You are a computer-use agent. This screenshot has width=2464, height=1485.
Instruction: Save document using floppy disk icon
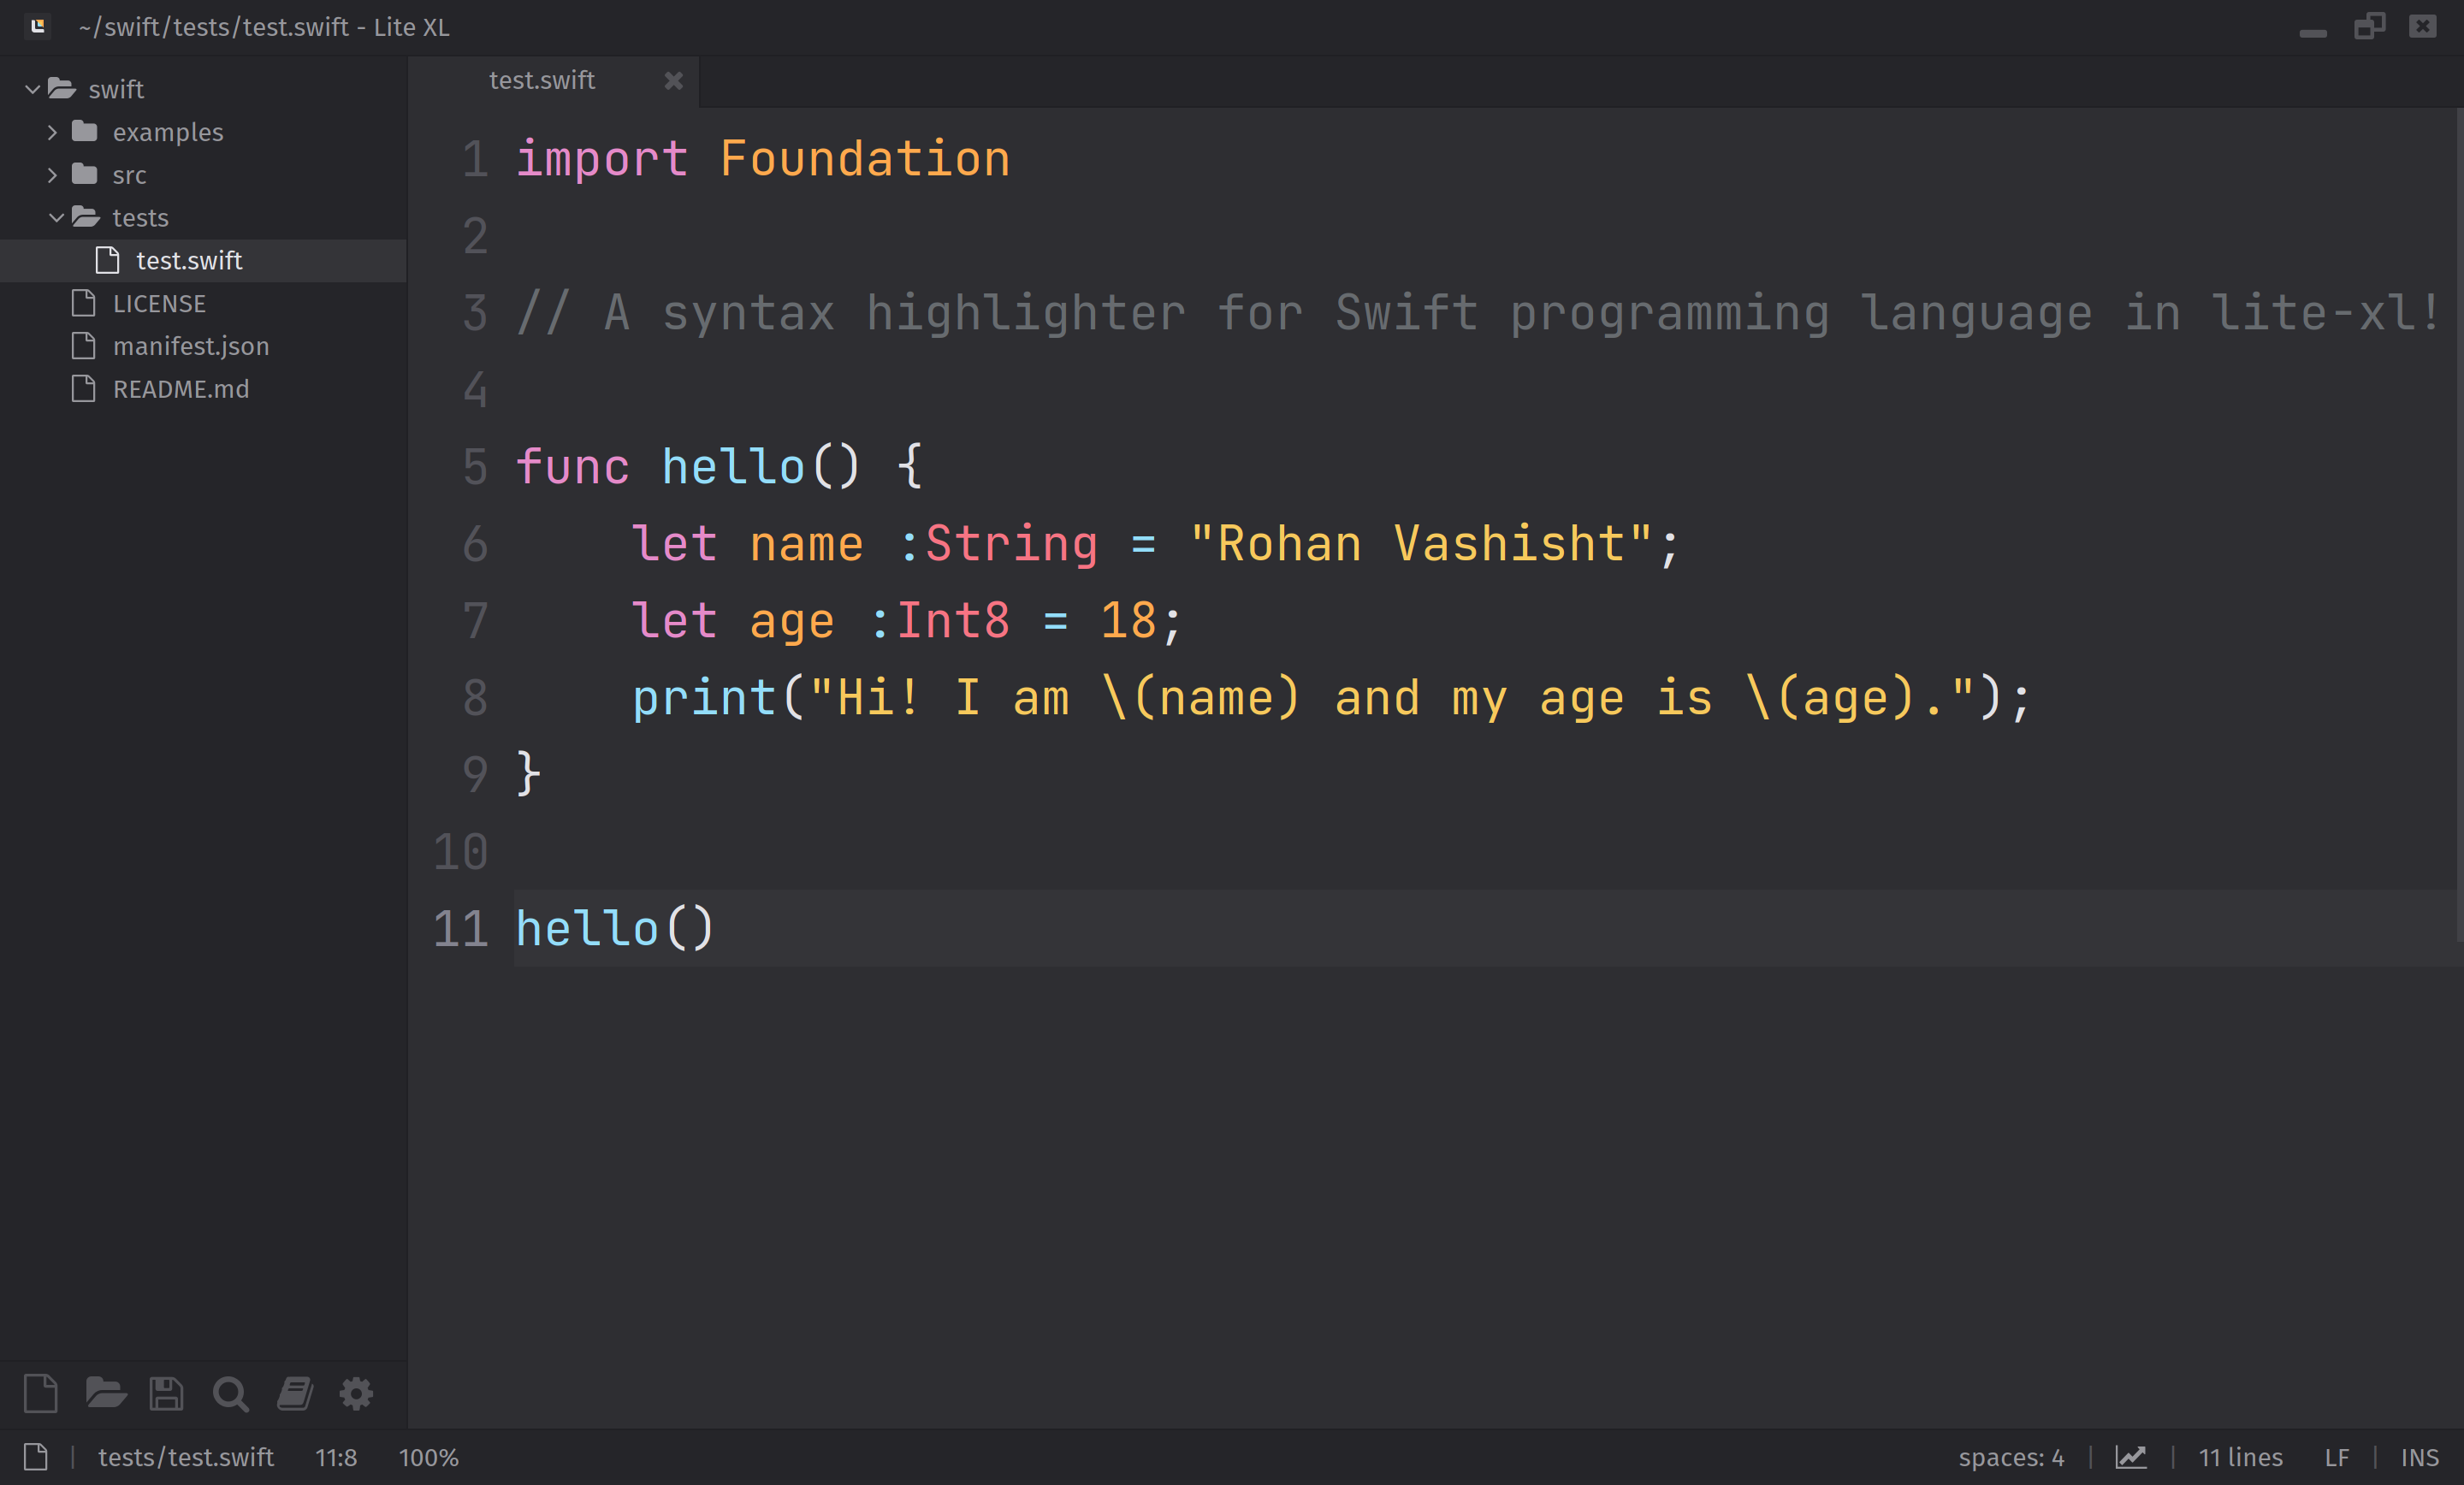click(x=166, y=1393)
